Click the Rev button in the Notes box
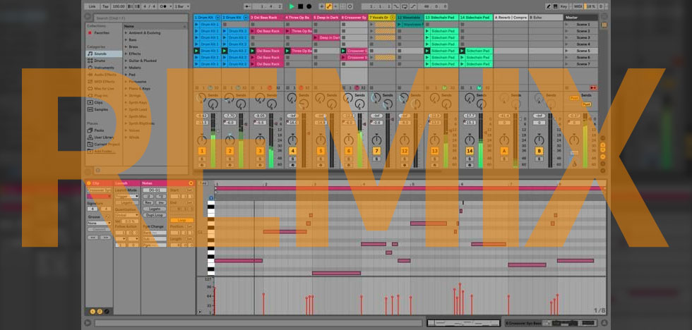692x330 pixels. pyautogui.click(x=148, y=202)
